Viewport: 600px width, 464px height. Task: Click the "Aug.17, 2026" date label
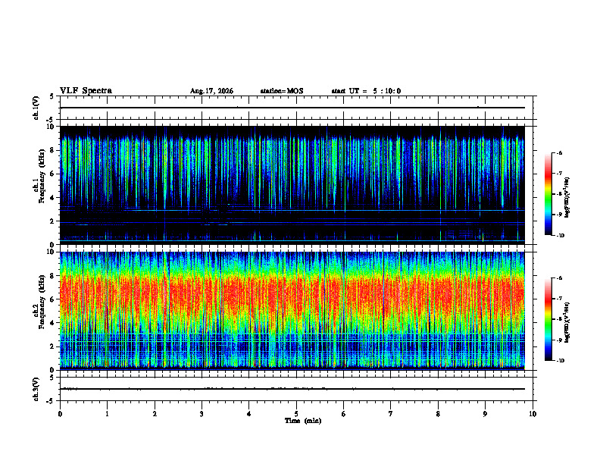click(x=211, y=91)
